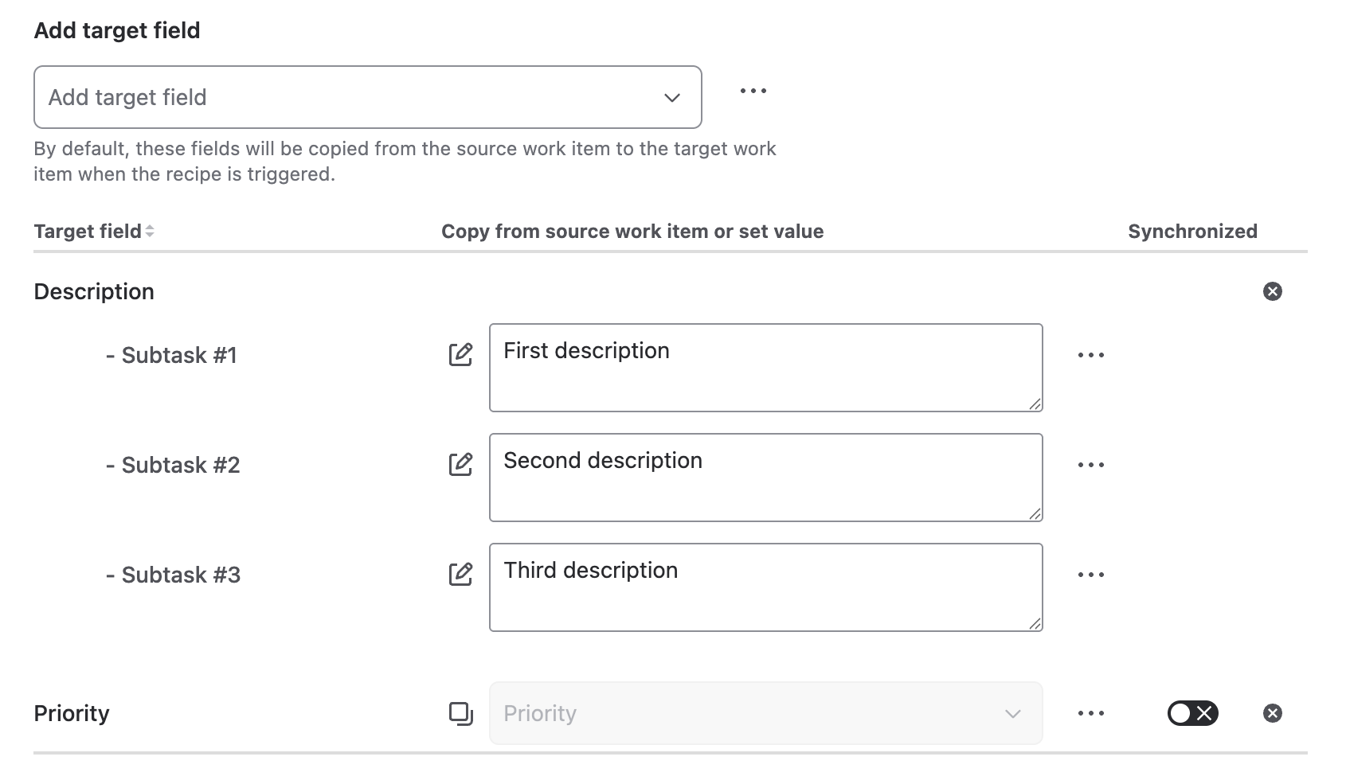Viewport: 1346px width, 780px height.
Task: Remove the Priority target field
Action: tap(1273, 713)
